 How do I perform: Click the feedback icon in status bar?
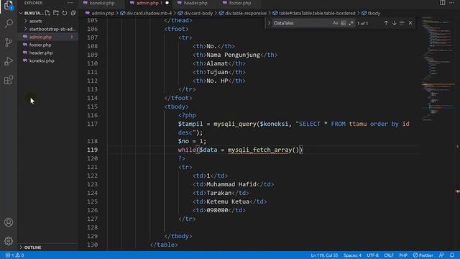[441, 255]
